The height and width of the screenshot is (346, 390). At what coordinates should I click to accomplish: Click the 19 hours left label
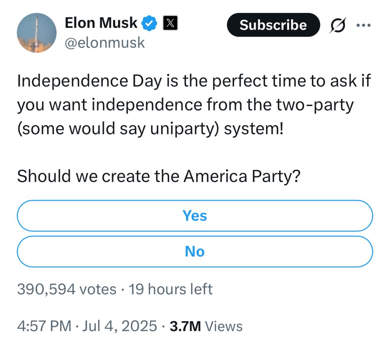coord(171,289)
